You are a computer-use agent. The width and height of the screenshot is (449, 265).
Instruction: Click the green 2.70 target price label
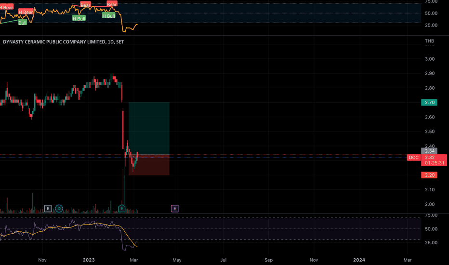429,103
